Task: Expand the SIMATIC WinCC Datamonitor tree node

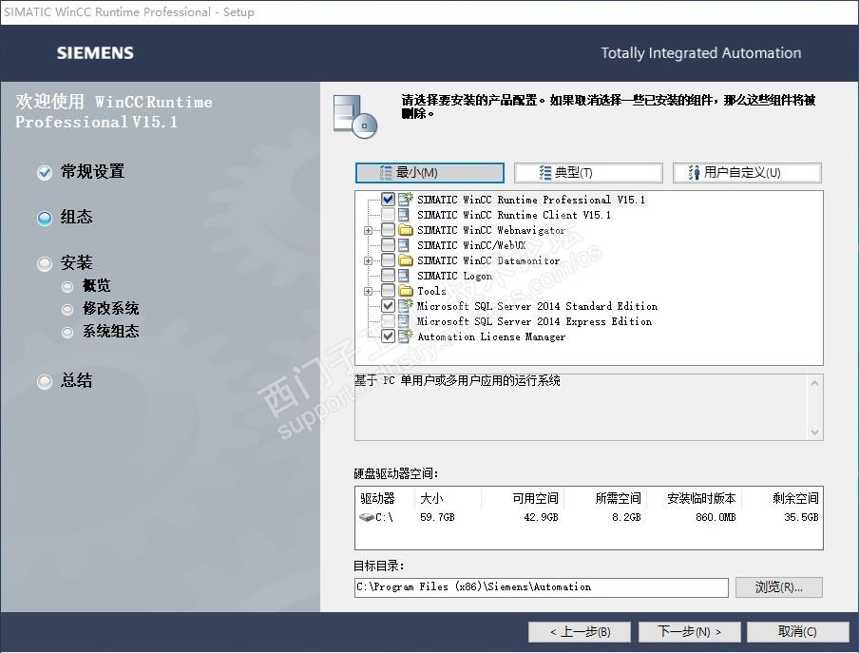Action: pos(368,260)
